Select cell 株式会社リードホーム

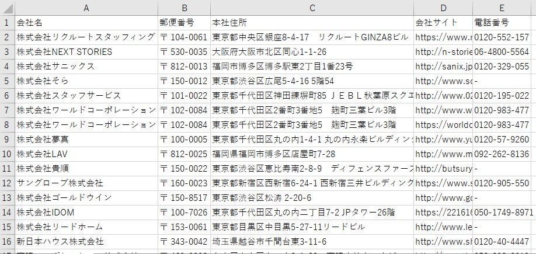(86, 227)
